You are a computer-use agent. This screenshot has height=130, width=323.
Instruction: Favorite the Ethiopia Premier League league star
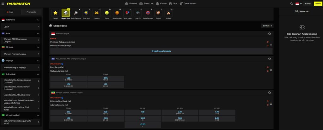[269, 93]
